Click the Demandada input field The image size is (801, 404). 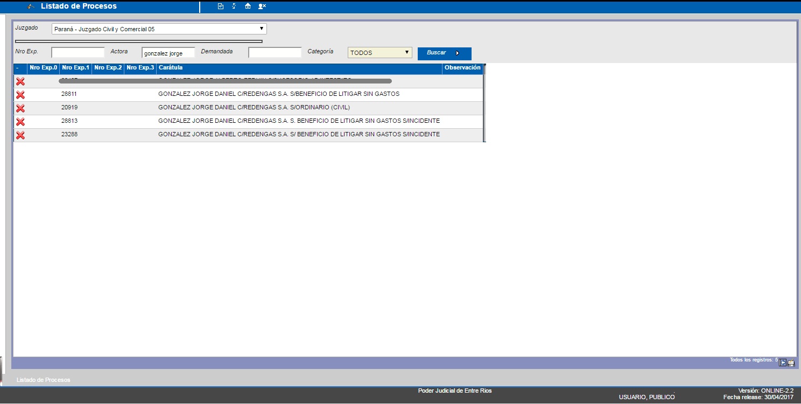(275, 52)
